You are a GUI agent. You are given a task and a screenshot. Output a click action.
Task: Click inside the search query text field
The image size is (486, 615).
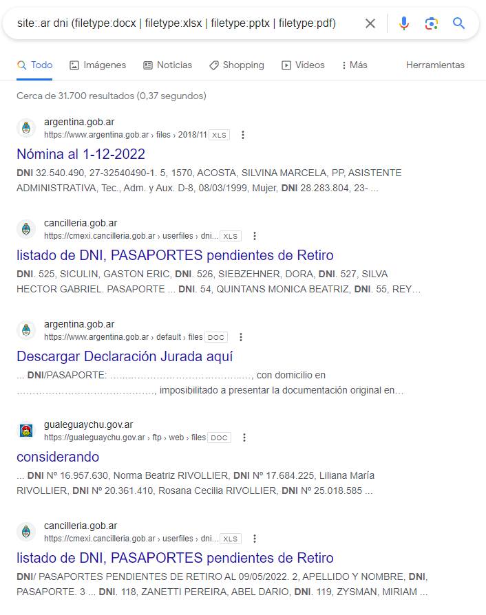tap(177, 23)
